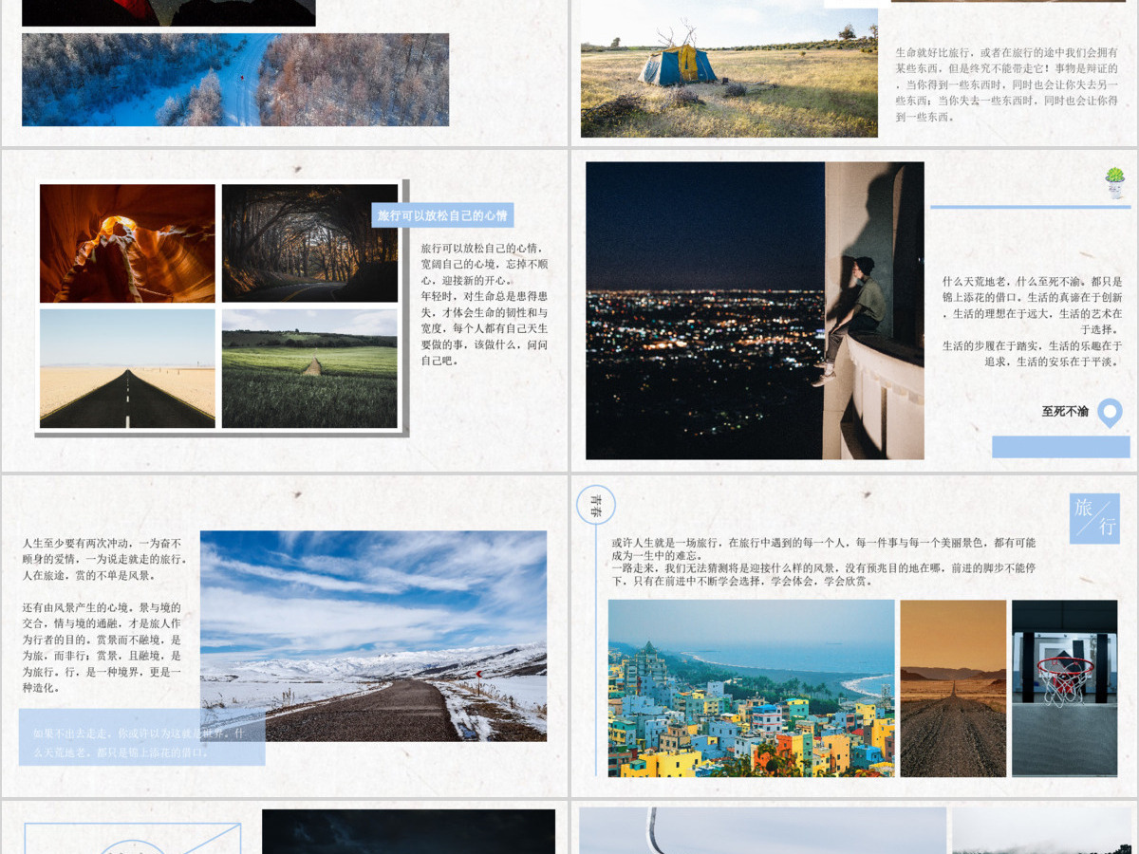Click the blue overlay text 如果不出去走走

pyautogui.click(x=139, y=743)
